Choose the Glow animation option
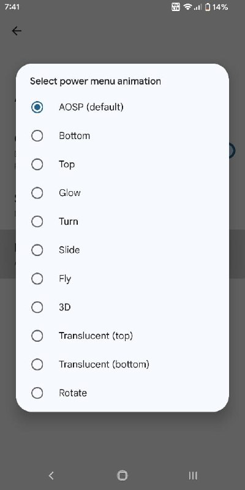Viewport: 245px width, 490px height. click(122, 193)
